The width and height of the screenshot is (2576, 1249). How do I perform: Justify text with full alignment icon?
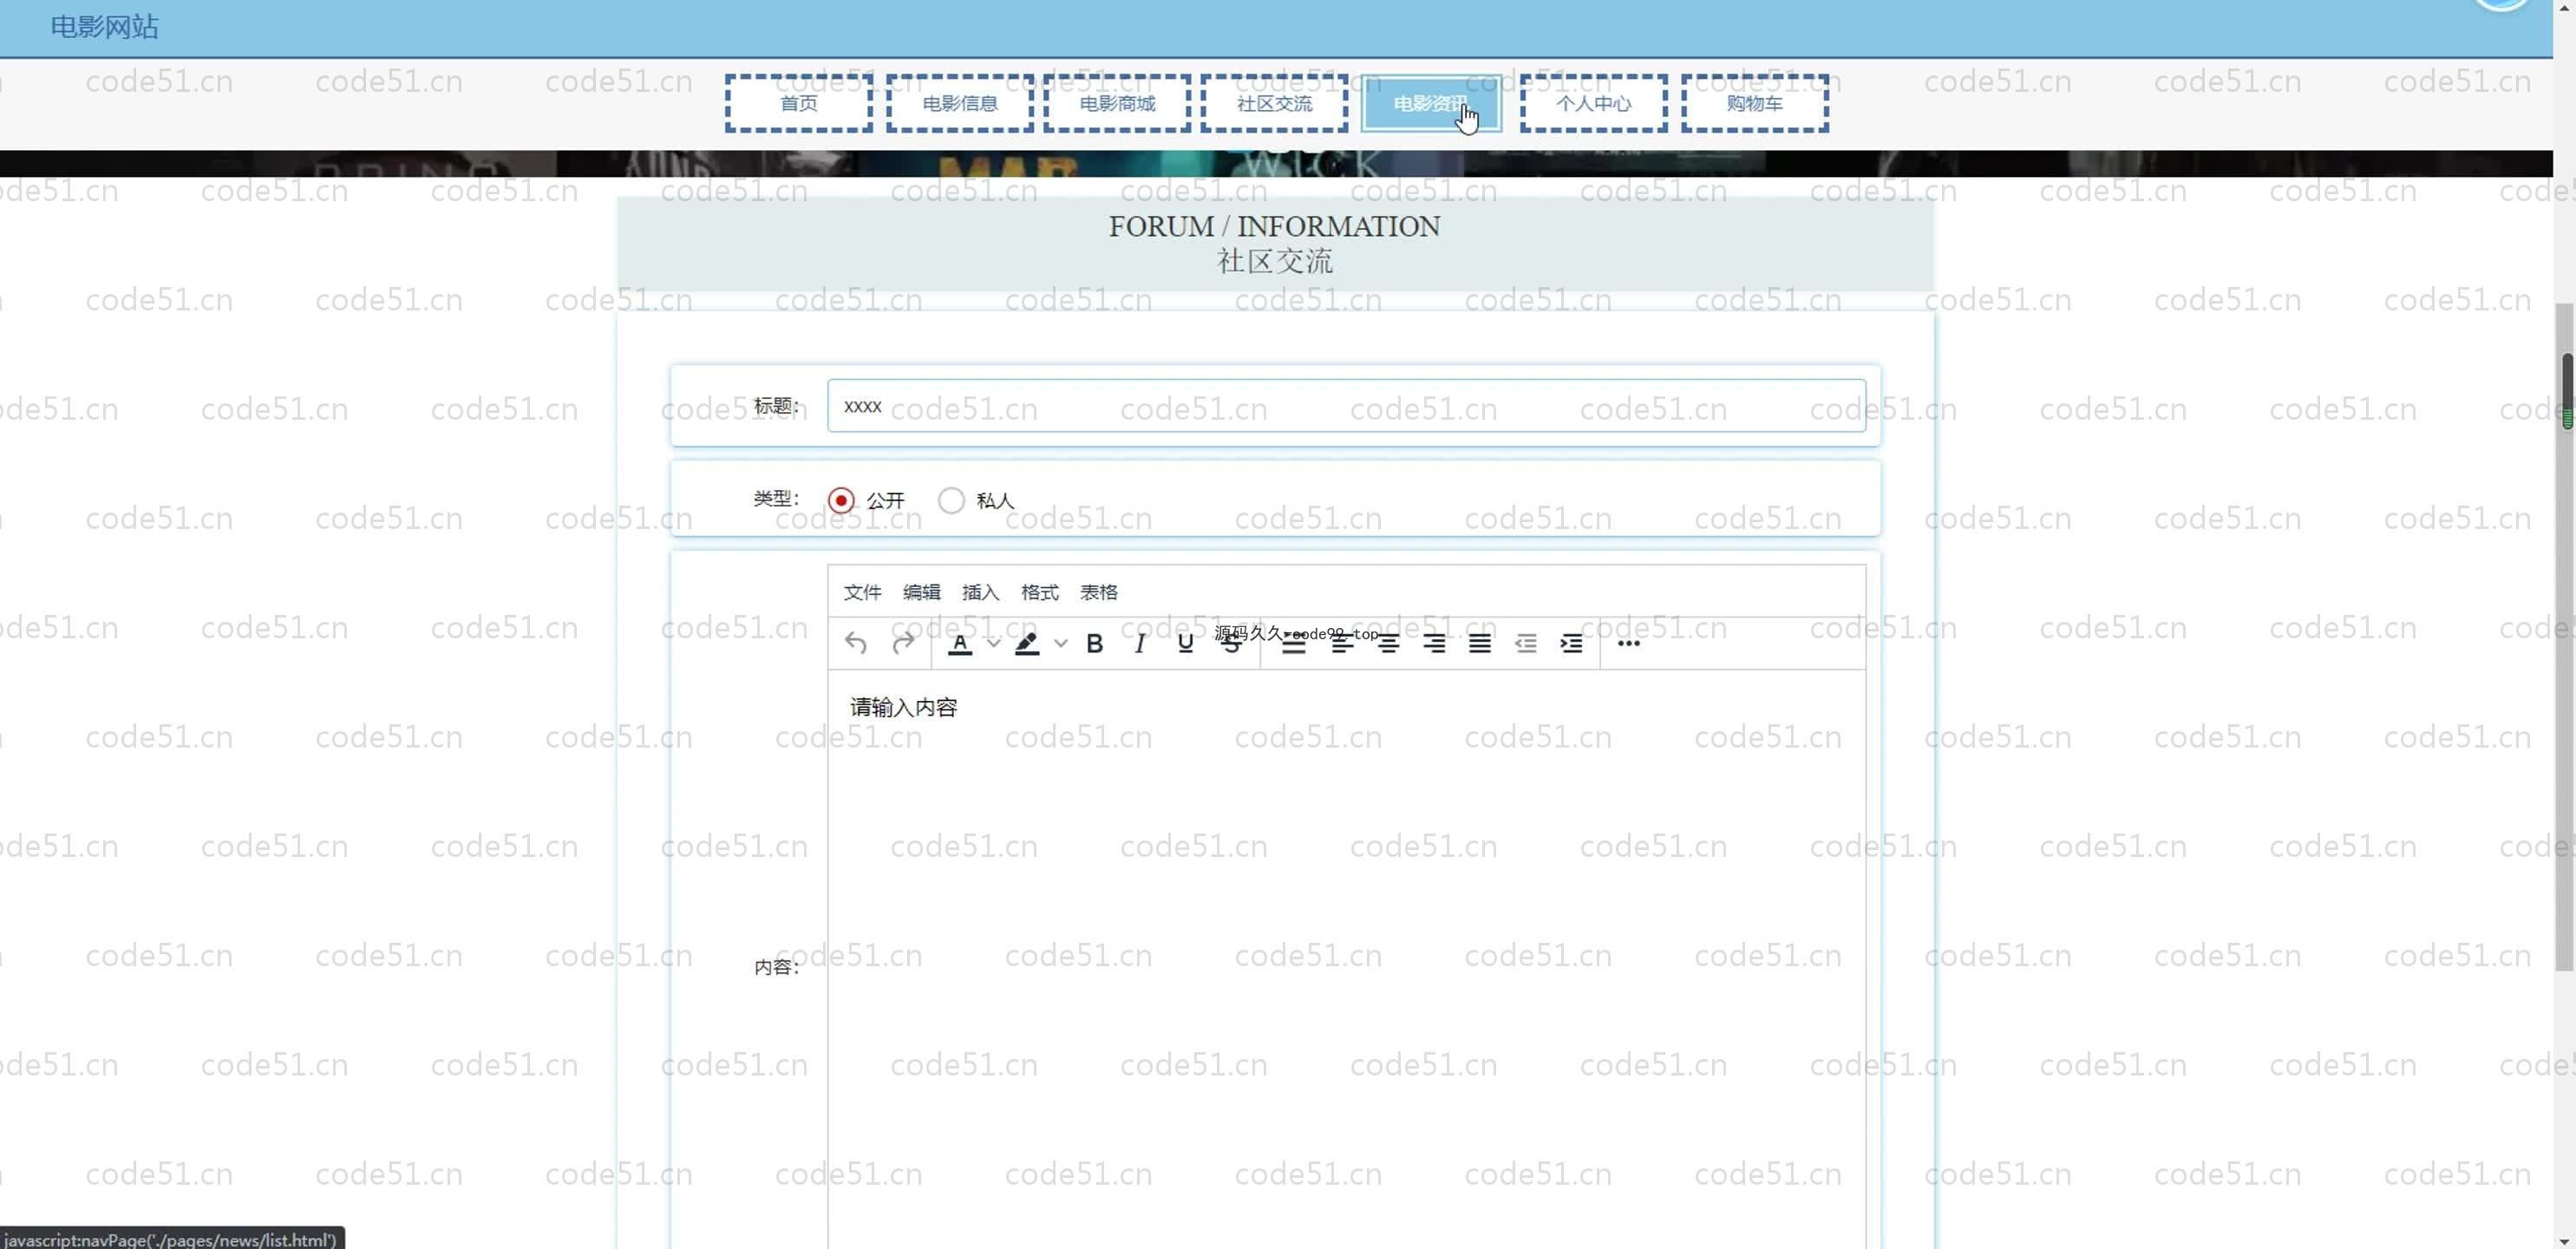(1479, 644)
